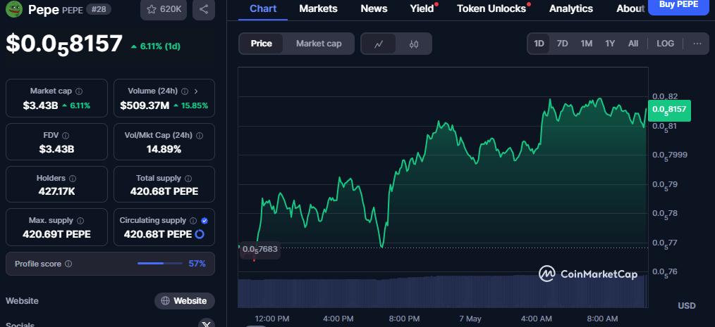Click the 57% profile score value
The width and height of the screenshot is (715, 327).
(x=197, y=264)
